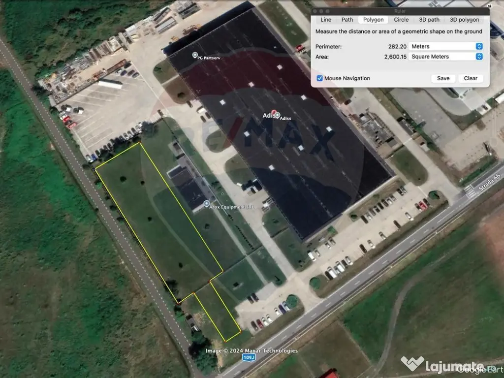Viewport: 504px width, 378px height.
Task: Clear the measurement with the Clear button
Action: click(x=471, y=78)
